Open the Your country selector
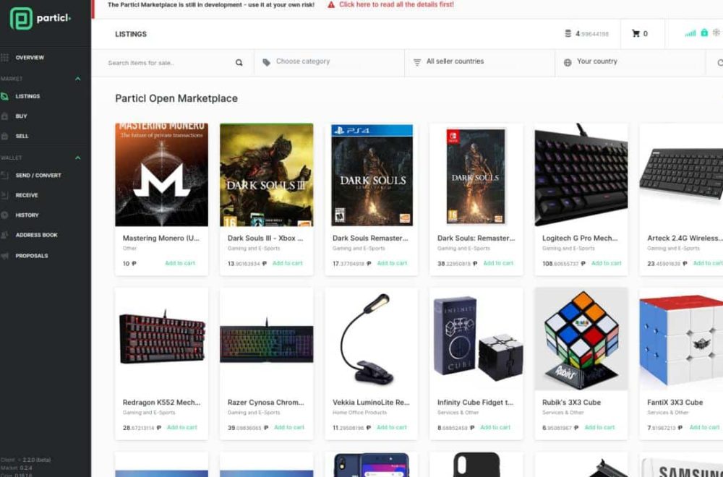The width and height of the screenshot is (723, 477). coord(630,62)
